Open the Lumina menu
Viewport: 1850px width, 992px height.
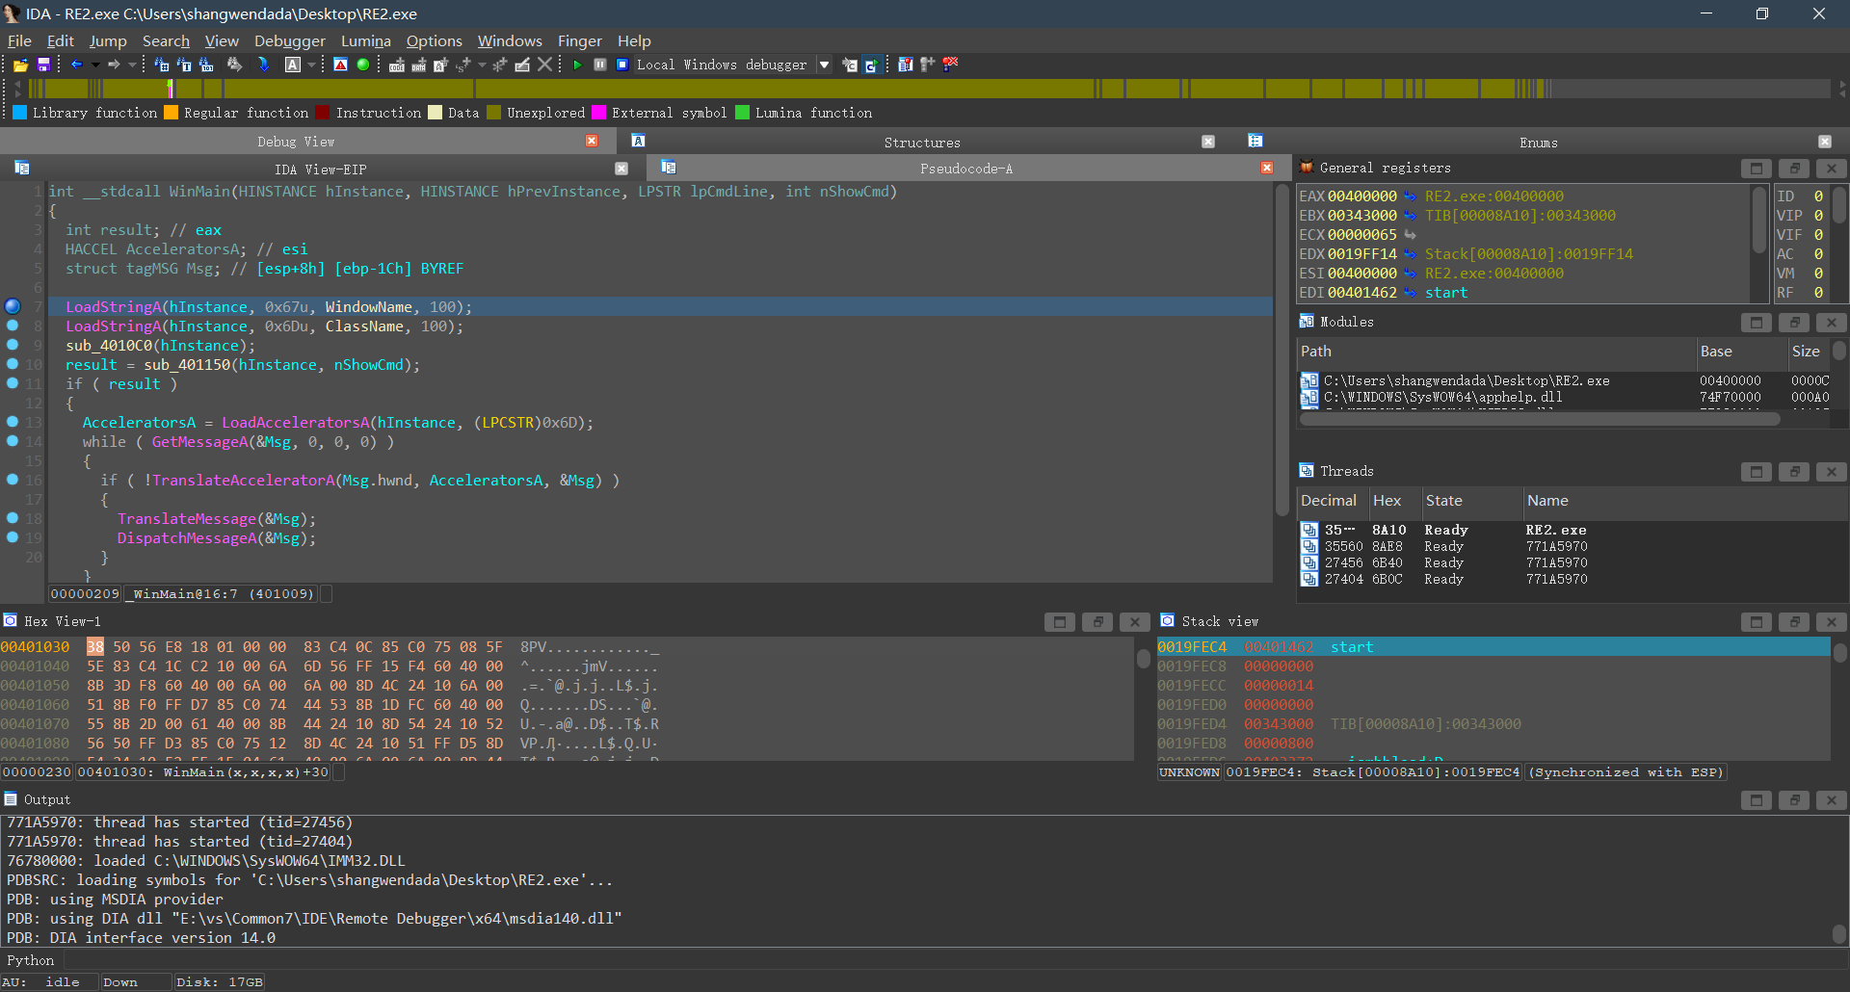coord(366,40)
